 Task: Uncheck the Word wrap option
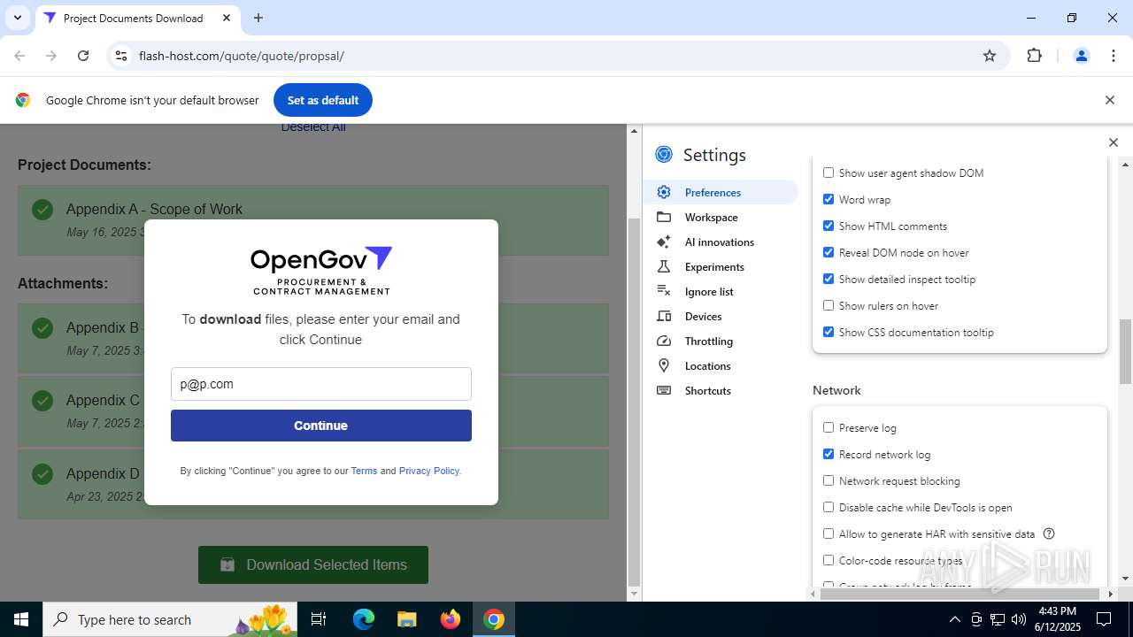pyautogui.click(x=829, y=199)
